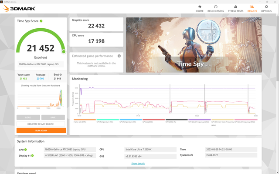This screenshot has width=279, height=174.
Task: Click the System information heading
Action: click(31, 141)
